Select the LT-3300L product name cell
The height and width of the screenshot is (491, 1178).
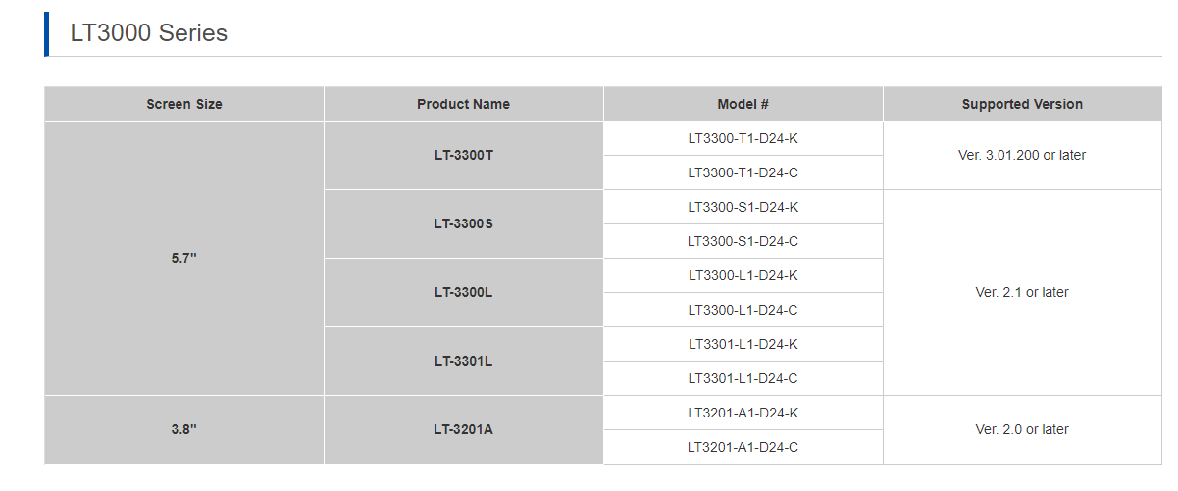coord(464,293)
